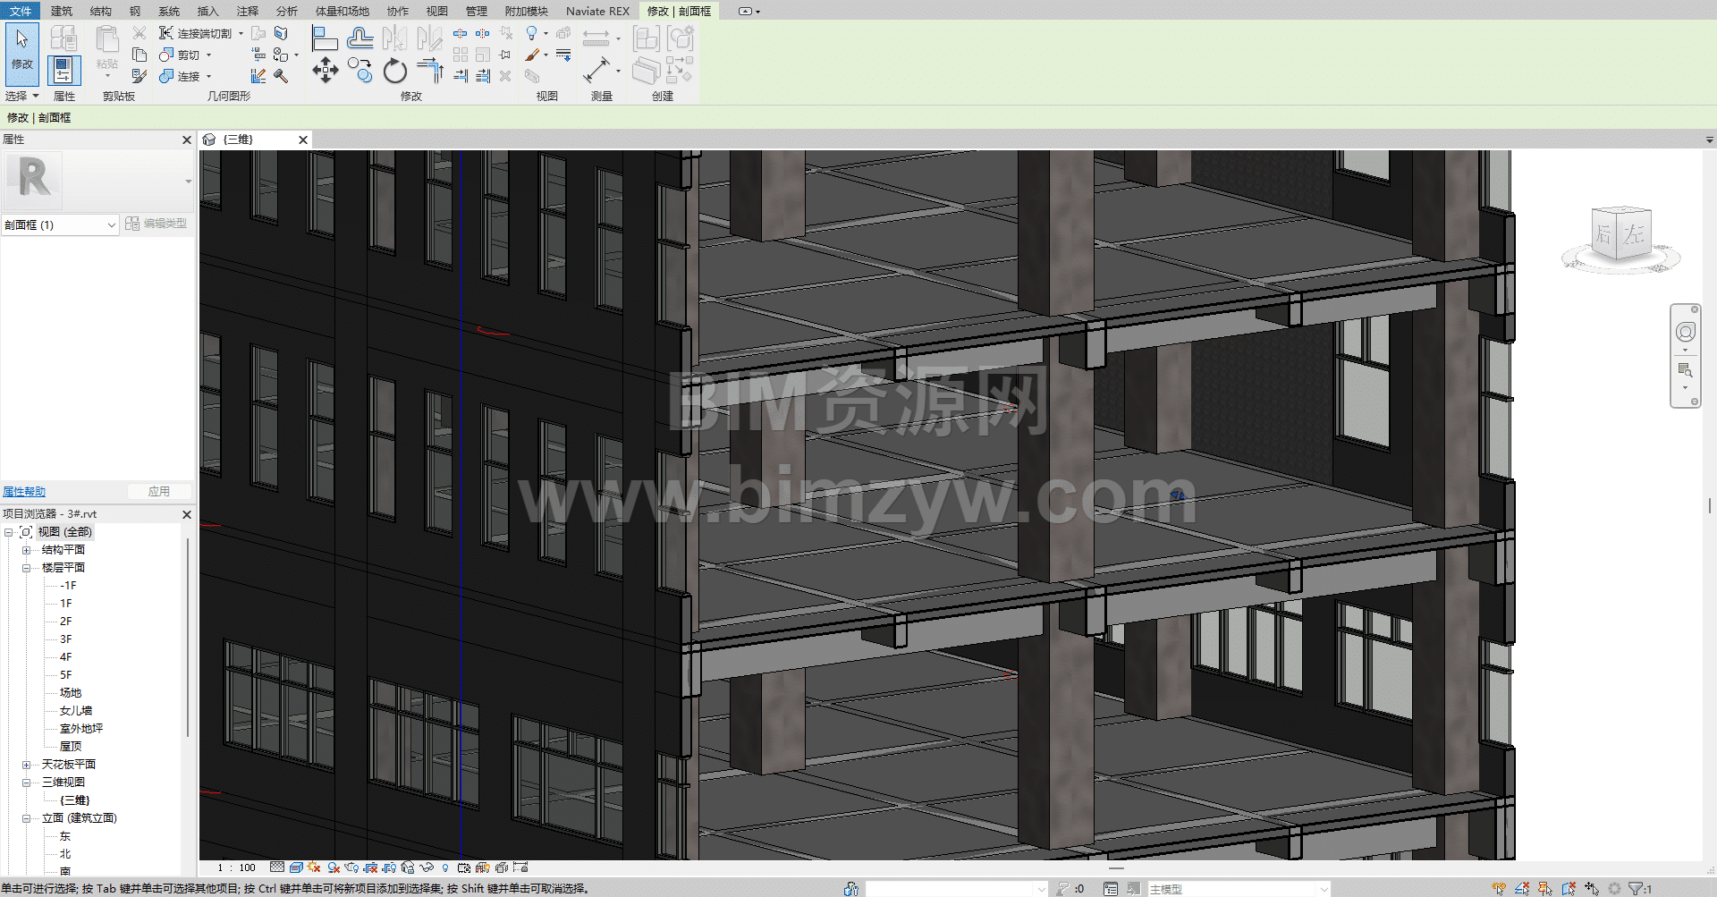Click the 编辑类型 edit type button

tap(156, 224)
